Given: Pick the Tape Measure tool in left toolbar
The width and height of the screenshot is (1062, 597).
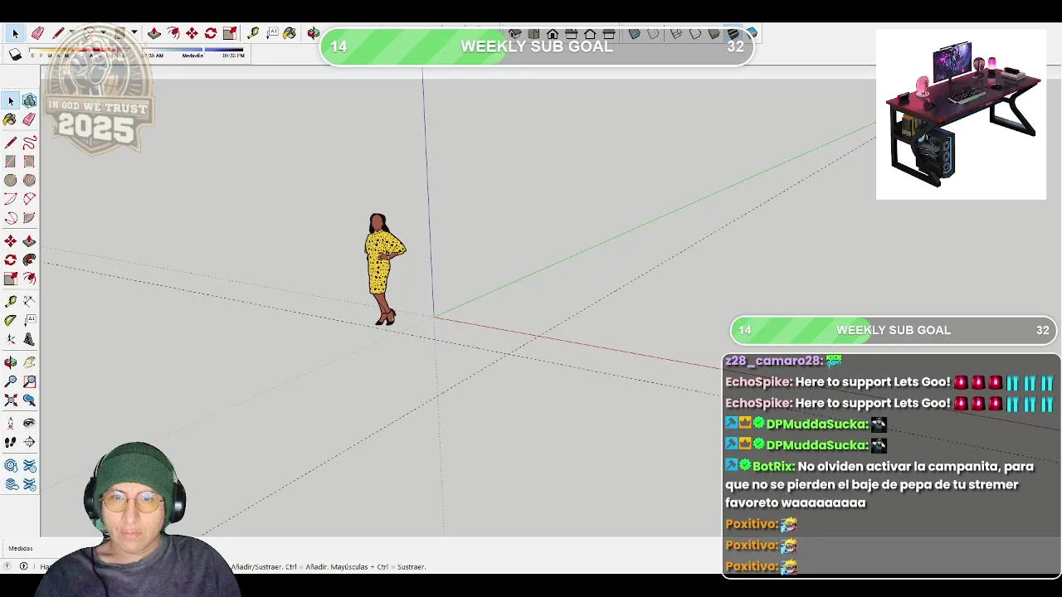Looking at the screenshot, I should click(11, 302).
